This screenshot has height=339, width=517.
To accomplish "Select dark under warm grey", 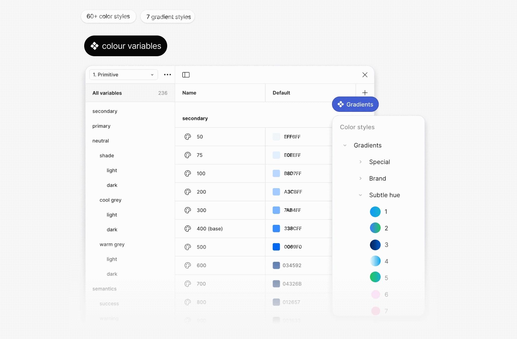I will coord(112,274).
